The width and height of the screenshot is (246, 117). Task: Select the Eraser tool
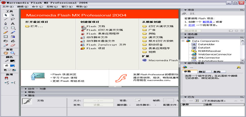[13, 45]
